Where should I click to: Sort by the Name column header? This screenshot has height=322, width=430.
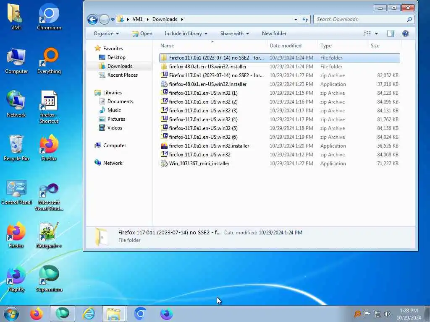pos(212,46)
